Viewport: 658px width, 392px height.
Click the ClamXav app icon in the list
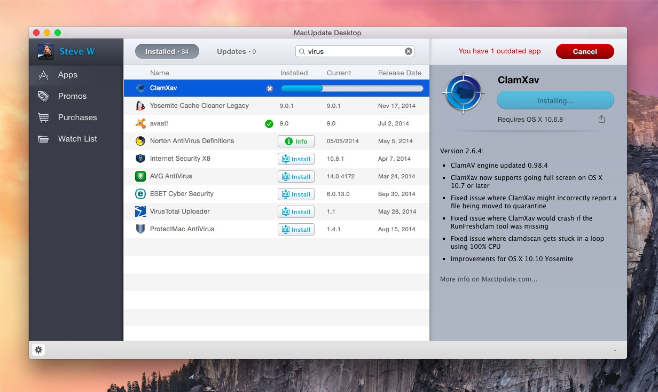140,88
